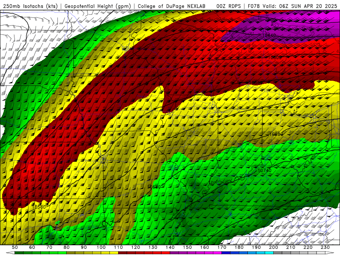Click the 10560 label beside the yellow band
Viewport: 340px width, 255px height.
[39, 207]
